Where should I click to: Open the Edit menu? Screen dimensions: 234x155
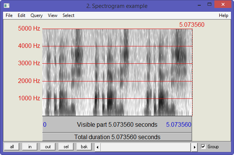coord(22,15)
